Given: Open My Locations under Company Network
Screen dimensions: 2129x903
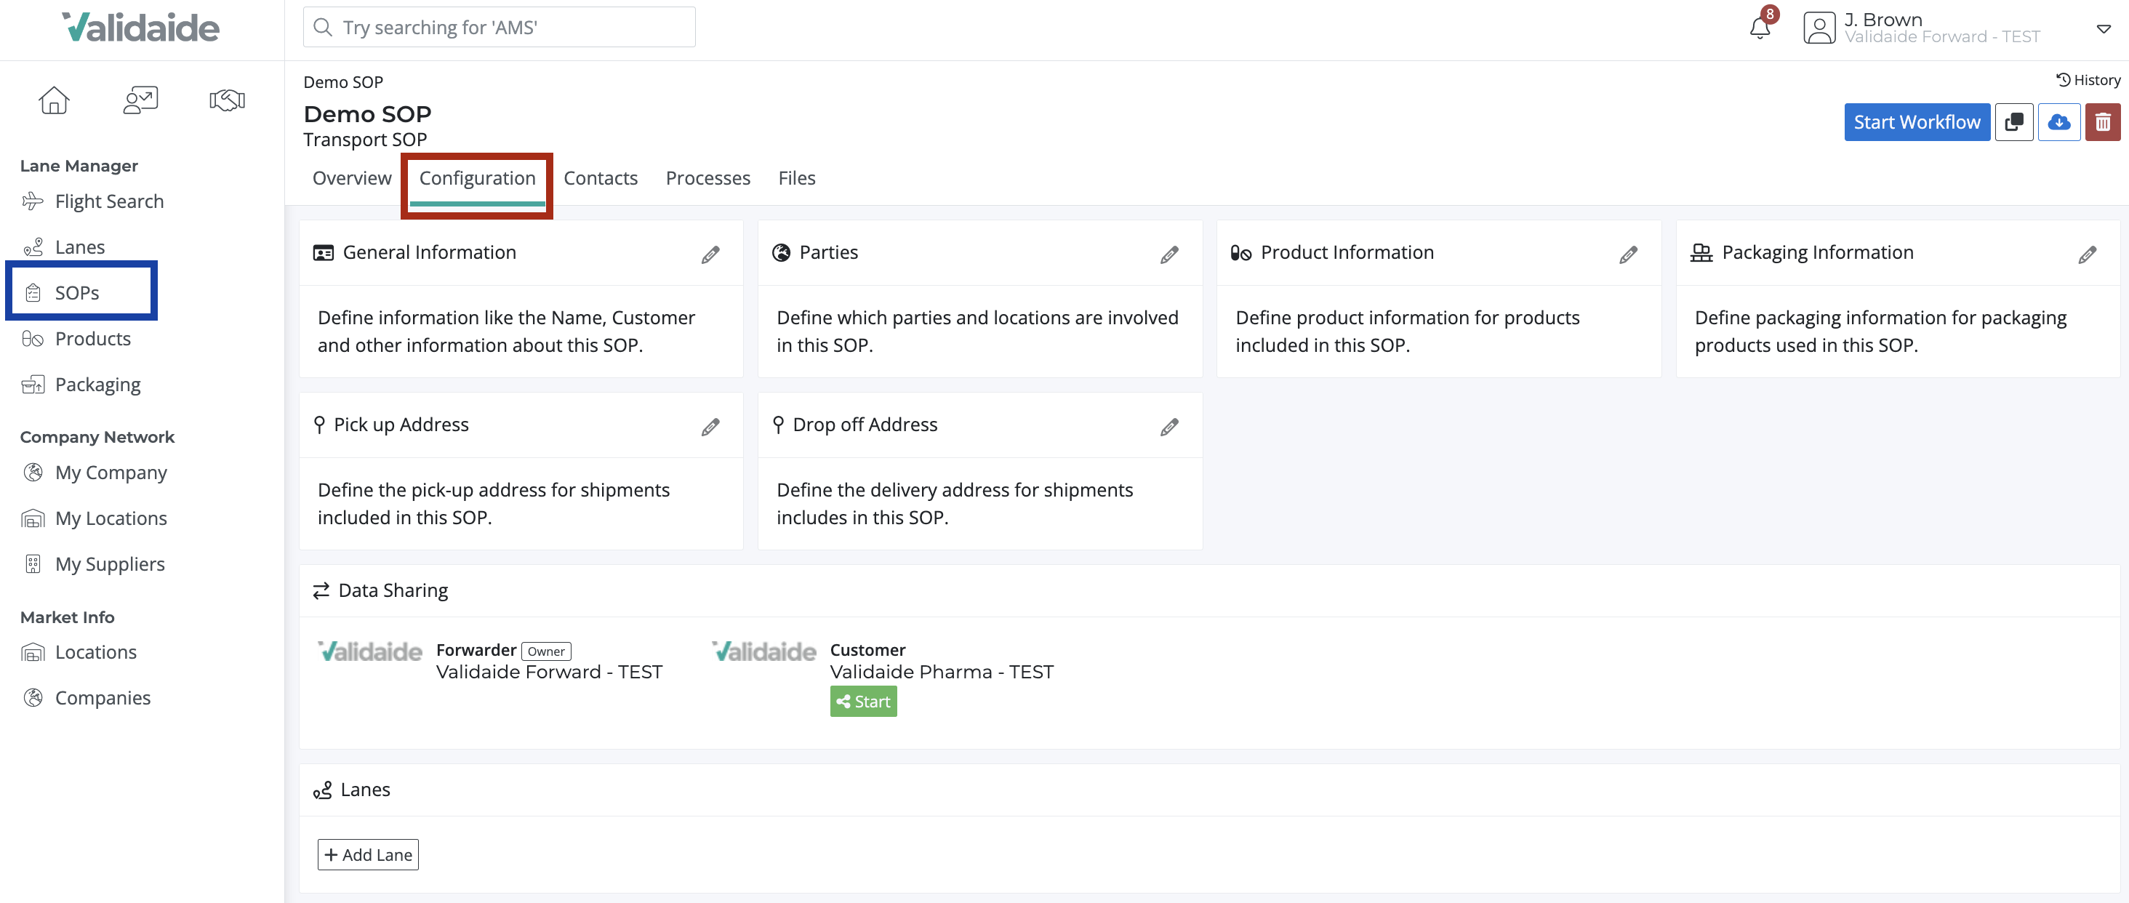Looking at the screenshot, I should click(111, 518).
